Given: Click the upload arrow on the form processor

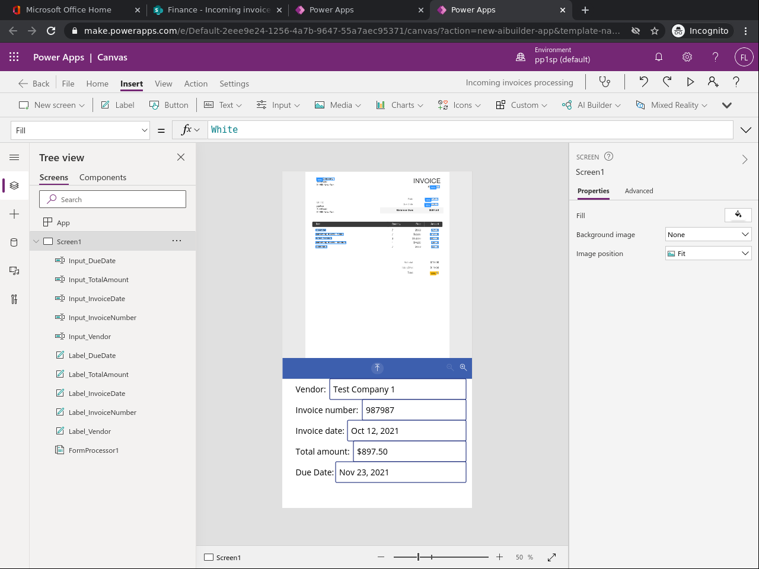Looking at the screenshot, I should pos(377,368).
